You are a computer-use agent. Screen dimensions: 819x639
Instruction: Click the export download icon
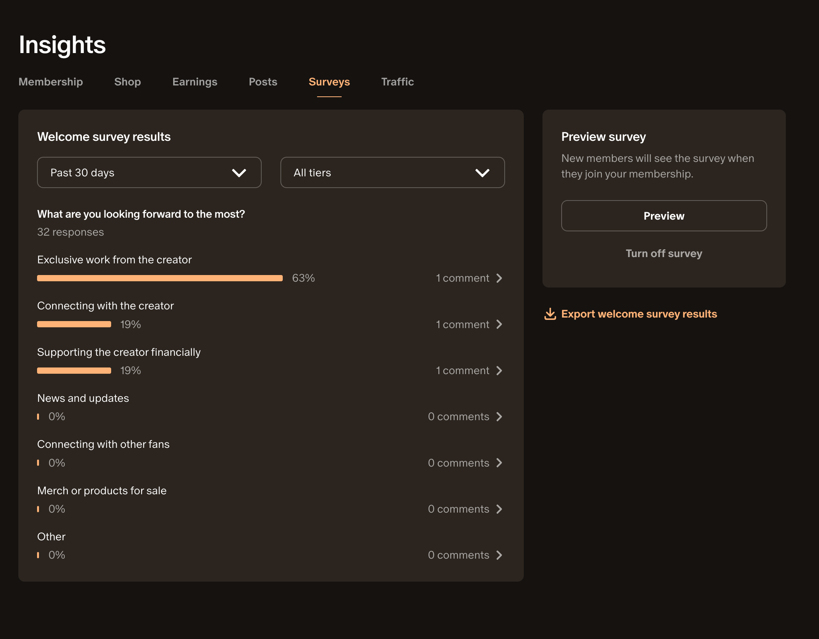click(x=550, y=314)
